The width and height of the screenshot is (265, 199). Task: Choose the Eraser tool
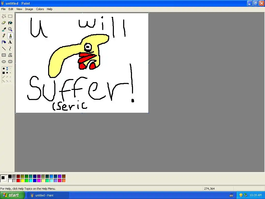tap(4, 23)
